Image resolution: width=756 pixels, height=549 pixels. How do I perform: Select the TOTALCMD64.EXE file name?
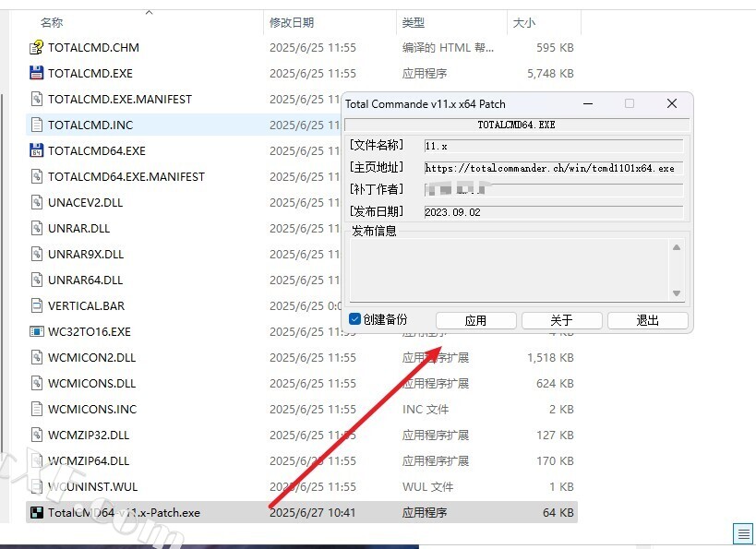tap(96, 151)
